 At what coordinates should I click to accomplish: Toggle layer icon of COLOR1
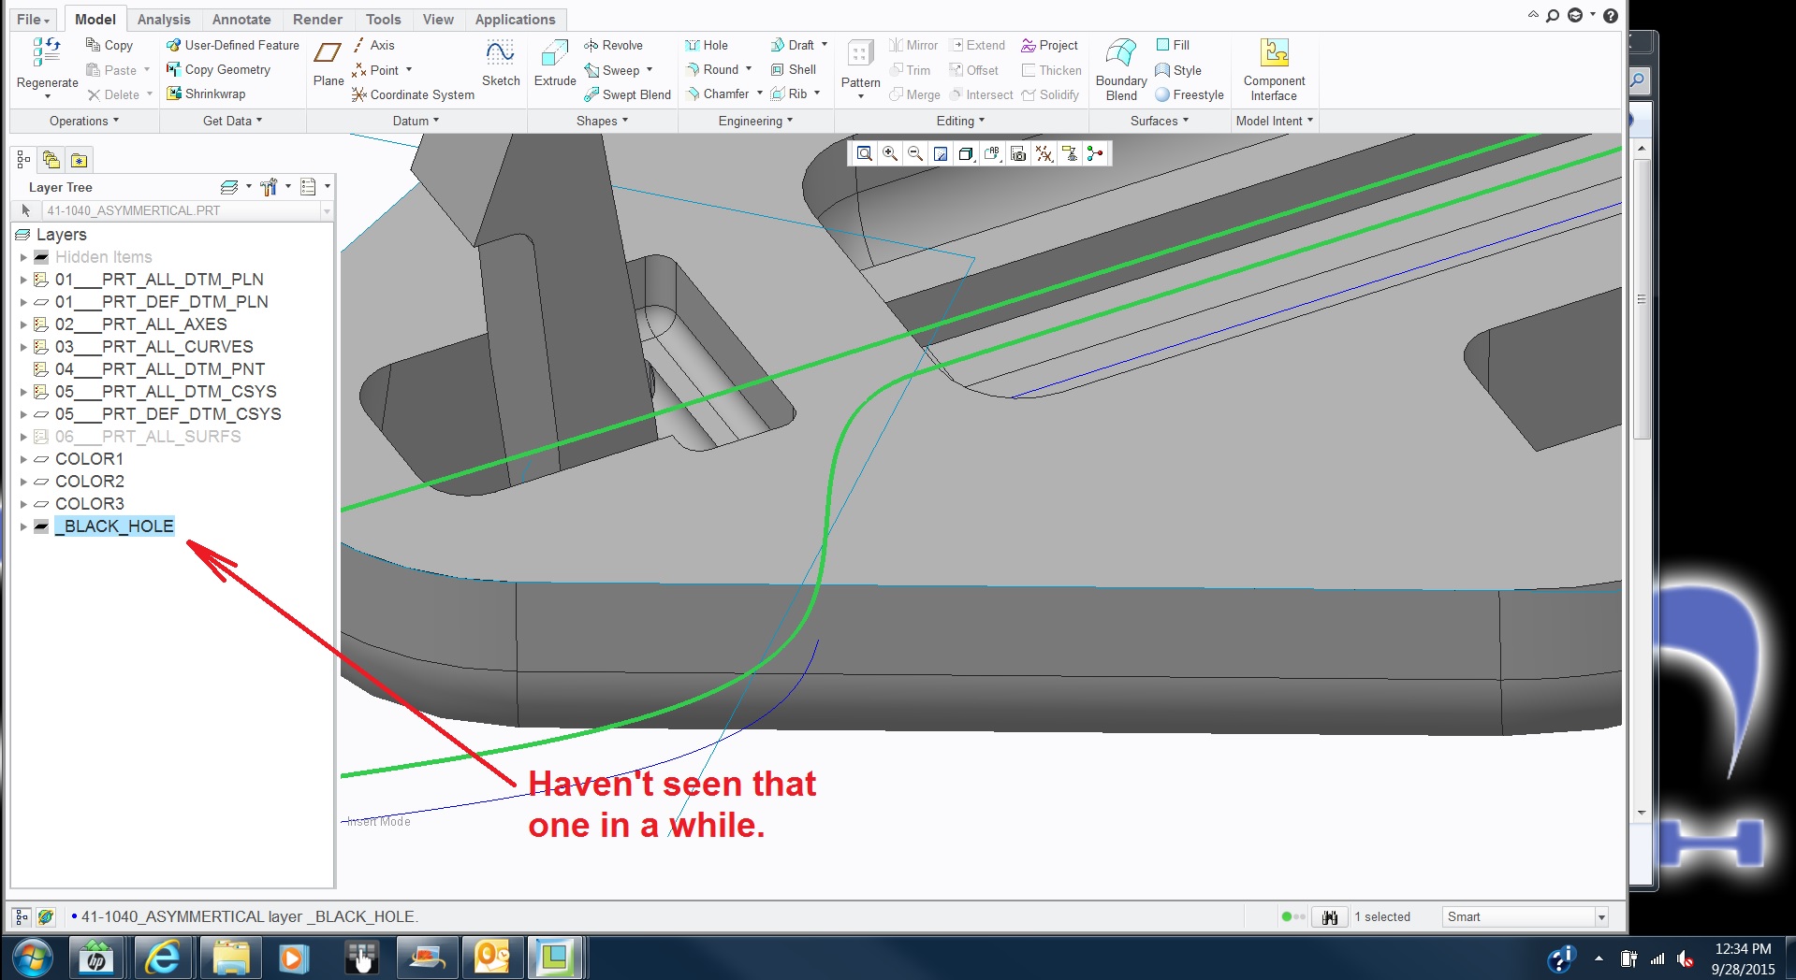point(41,459)
